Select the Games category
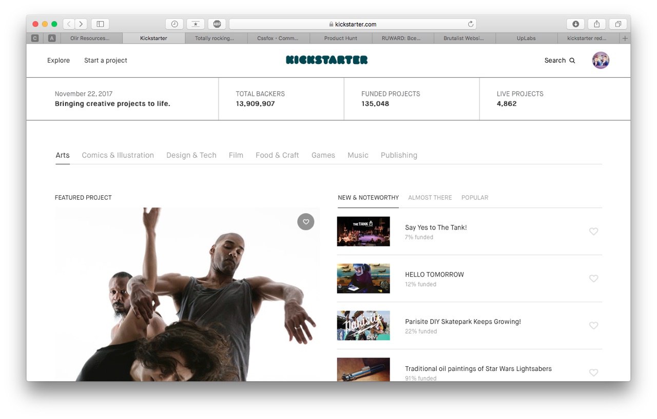Screen dimensions: 657x419 tap(323, 155)
